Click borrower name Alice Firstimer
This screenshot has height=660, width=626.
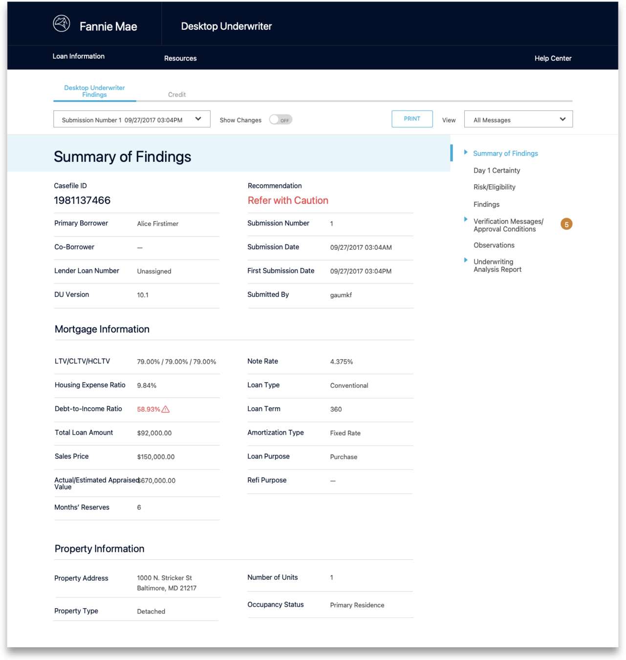click(x=157, y=224)
